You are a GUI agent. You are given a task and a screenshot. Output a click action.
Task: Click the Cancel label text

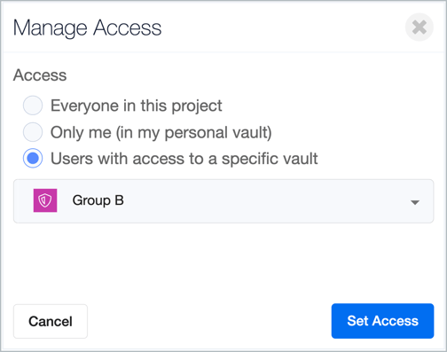tap(51, 321)
